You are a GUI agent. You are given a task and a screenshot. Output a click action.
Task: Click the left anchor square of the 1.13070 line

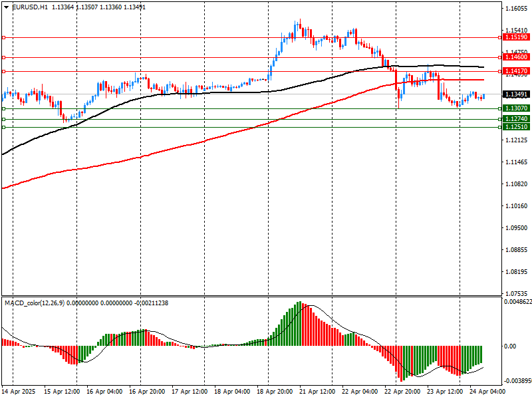3,108
